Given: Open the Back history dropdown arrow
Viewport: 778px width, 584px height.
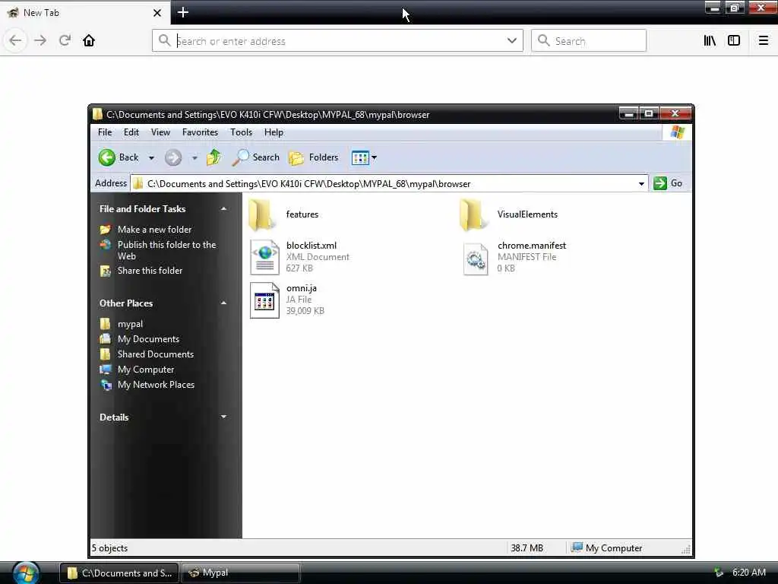Looking at the screenshot, I should (151, 158).
